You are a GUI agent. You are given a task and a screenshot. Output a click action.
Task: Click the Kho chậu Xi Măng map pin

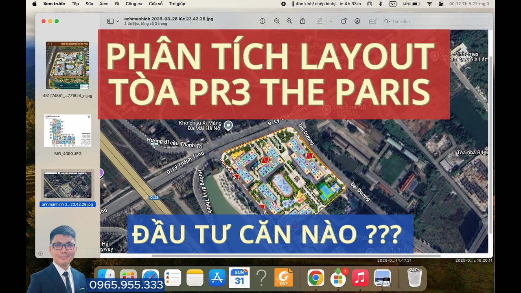(x=229, y=125)
